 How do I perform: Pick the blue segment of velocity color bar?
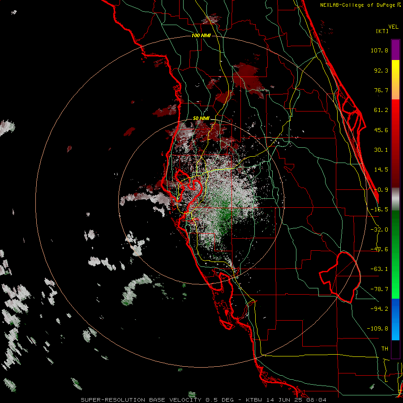tap(395, 319)
